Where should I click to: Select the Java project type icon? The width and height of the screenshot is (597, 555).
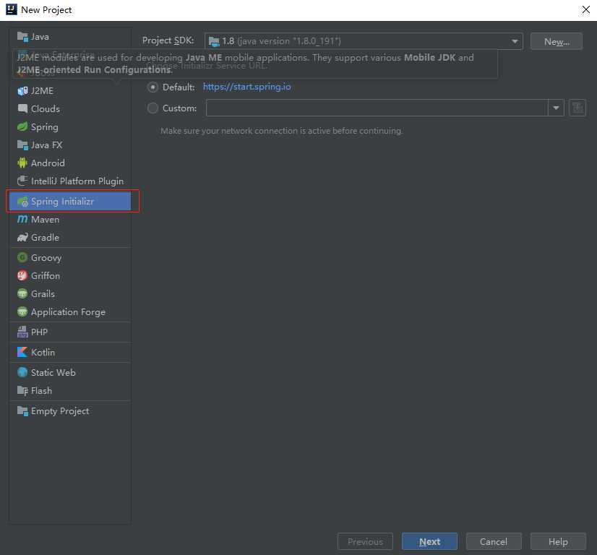[22, 37]
